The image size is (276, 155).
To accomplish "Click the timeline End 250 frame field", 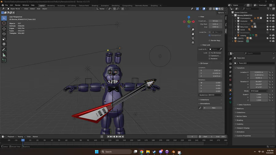I will pyautogui.click(x=220, y=137).
